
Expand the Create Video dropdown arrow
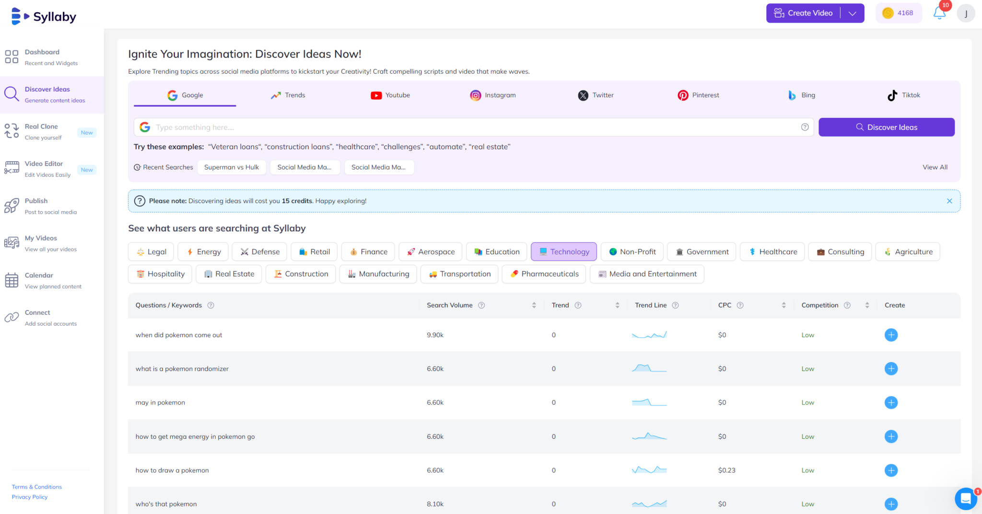(x=853, y=13)
